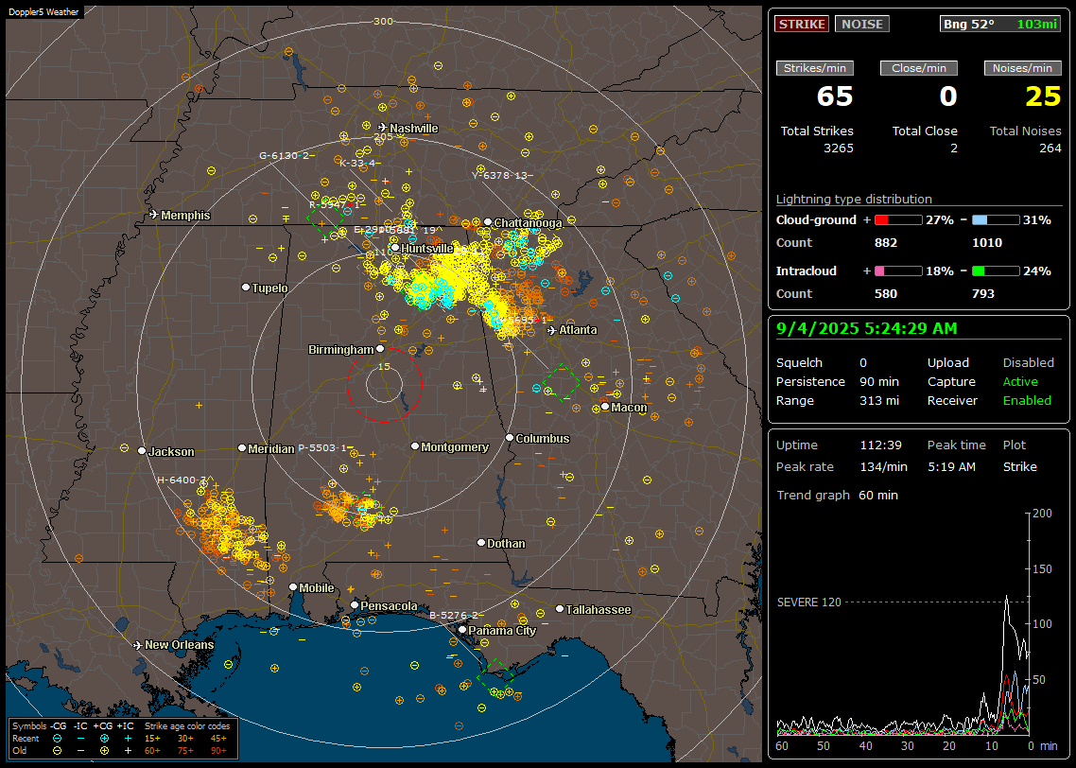Click the negative cloud-ground blue bar
This screenshot has width=1076, height=768.
[x=996, y=220]
